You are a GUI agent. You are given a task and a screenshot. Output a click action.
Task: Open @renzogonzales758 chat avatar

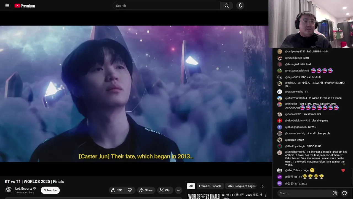coord(280,71)
